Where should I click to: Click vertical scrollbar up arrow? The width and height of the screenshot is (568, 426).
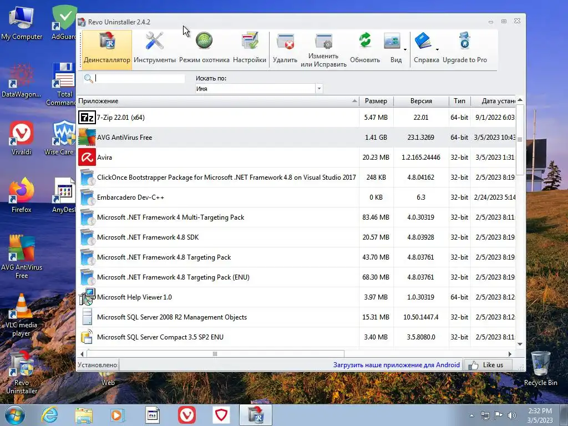[520, 100]
